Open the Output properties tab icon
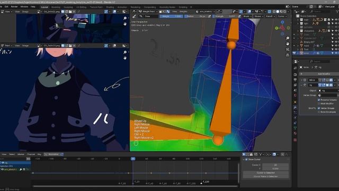The width and height of the screenshot is (339, 191). coord(295,80)
